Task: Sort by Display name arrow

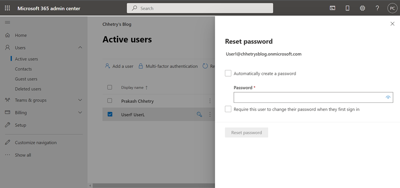Action: tap(146, 87)
